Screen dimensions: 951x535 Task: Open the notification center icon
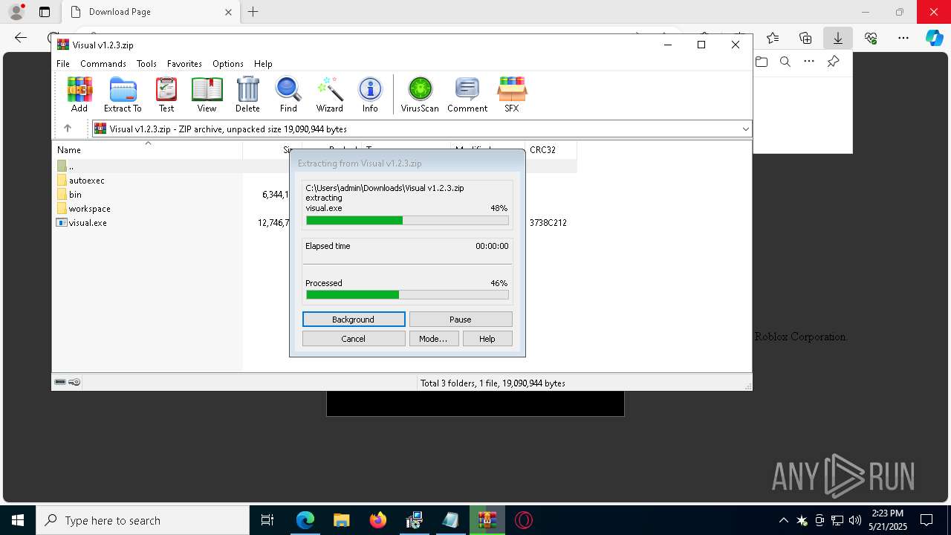point(926,520)
